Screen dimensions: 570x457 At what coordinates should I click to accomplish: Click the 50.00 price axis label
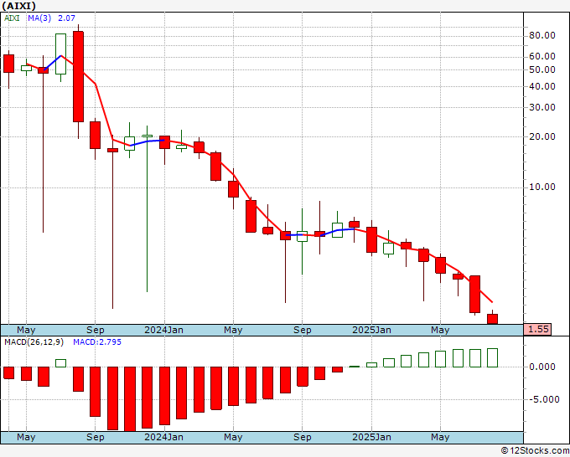[x=542, y=69]
